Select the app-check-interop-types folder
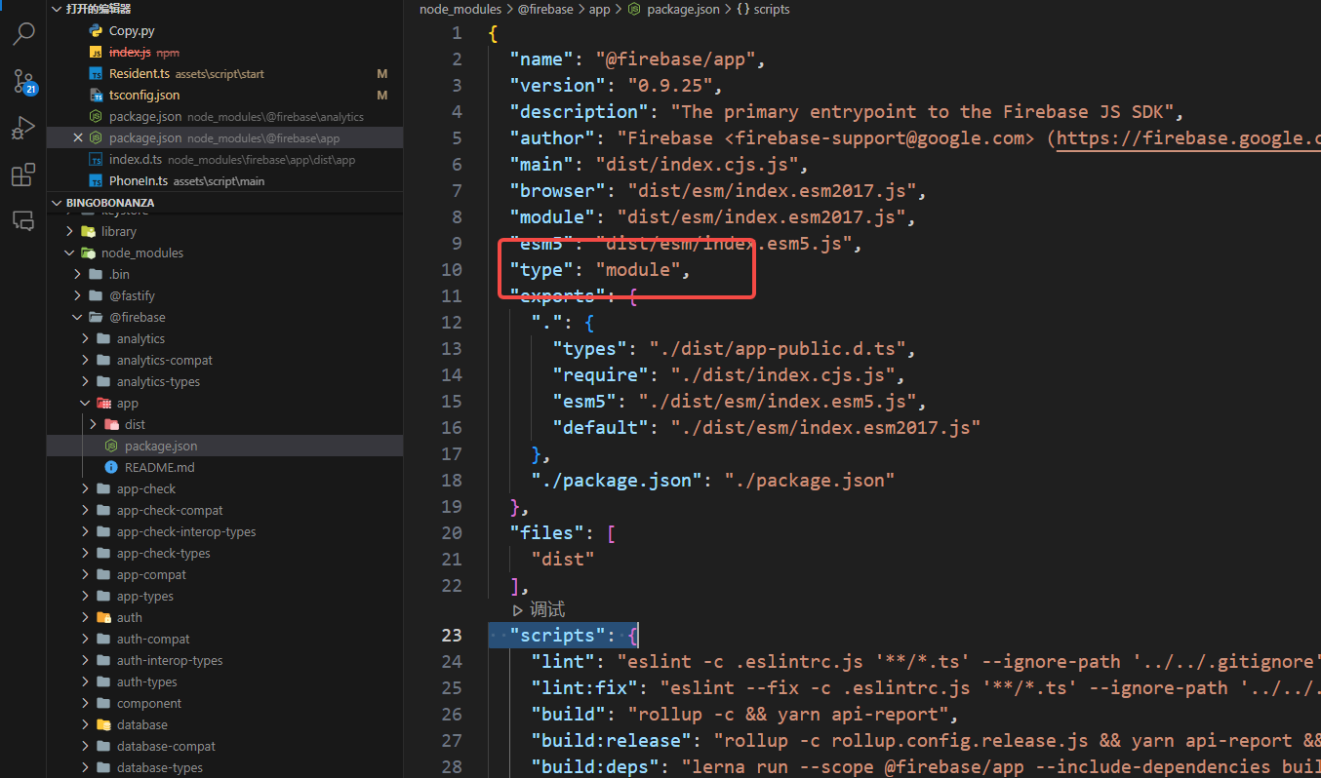Image resolution: width=1321 pixels, height=778 pixels. pyautogui.click(x=224, y=532)
